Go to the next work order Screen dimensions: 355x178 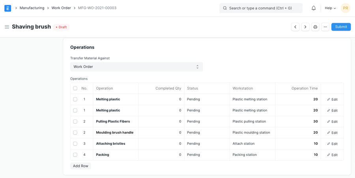pyautogui.click(x=305, y=27)
